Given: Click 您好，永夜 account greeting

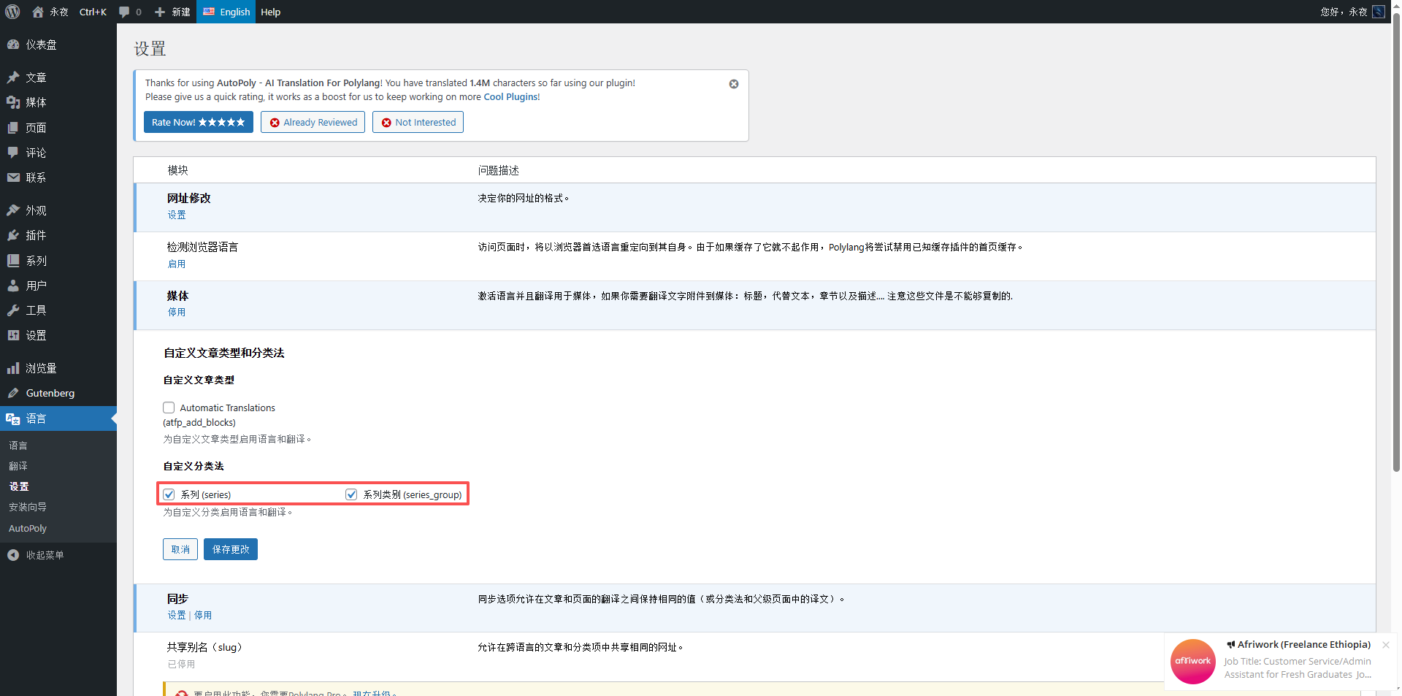Looking at the screenshot, I should coord(1344,12).
